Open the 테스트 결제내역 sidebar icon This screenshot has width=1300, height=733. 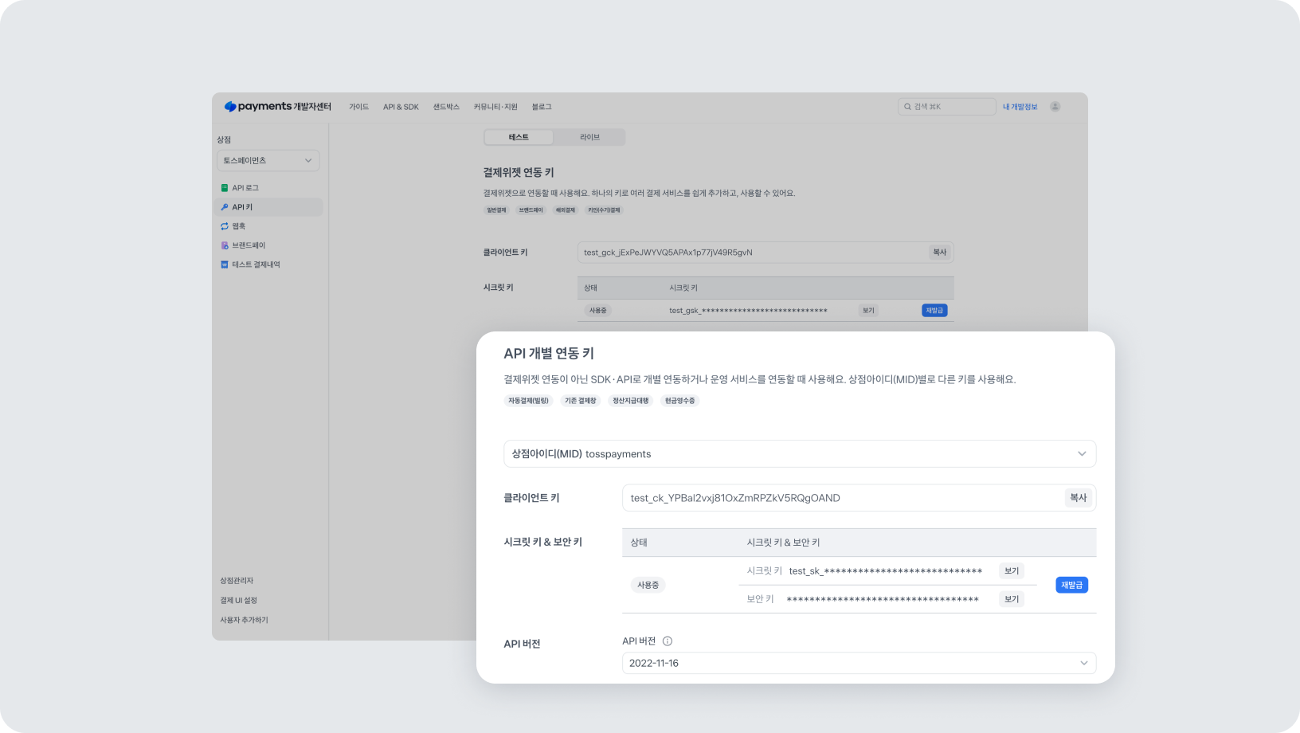pos(225,265)
